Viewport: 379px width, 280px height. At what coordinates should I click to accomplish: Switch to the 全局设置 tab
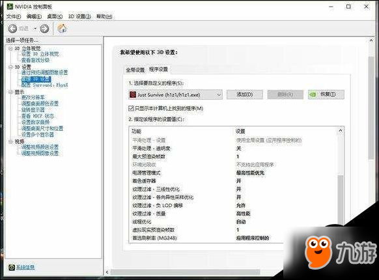tap(135, 70)
